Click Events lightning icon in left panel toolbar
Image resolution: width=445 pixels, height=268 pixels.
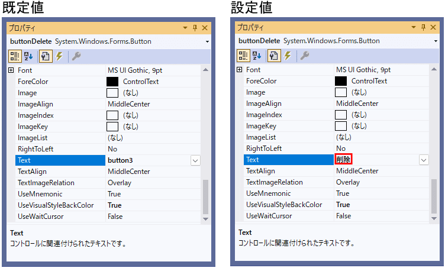point(59,56)
